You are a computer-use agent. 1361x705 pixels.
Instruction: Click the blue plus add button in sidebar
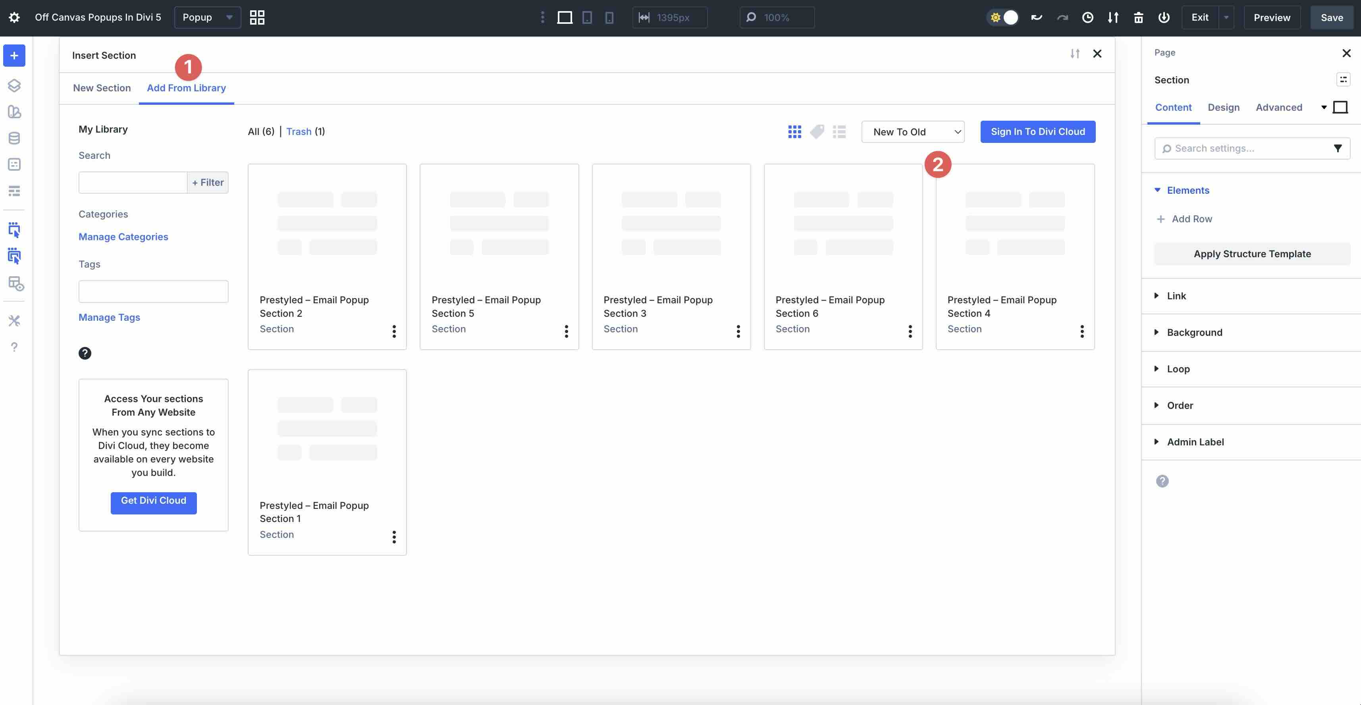(x=14, y=56)
